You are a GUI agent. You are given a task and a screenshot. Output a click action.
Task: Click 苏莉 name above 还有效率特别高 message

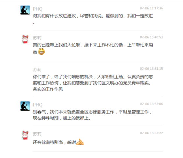[x=37, y=134]
